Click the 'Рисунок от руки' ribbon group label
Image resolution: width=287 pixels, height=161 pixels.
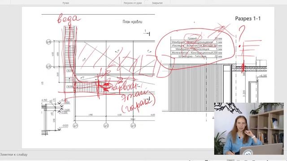point(133,3)
